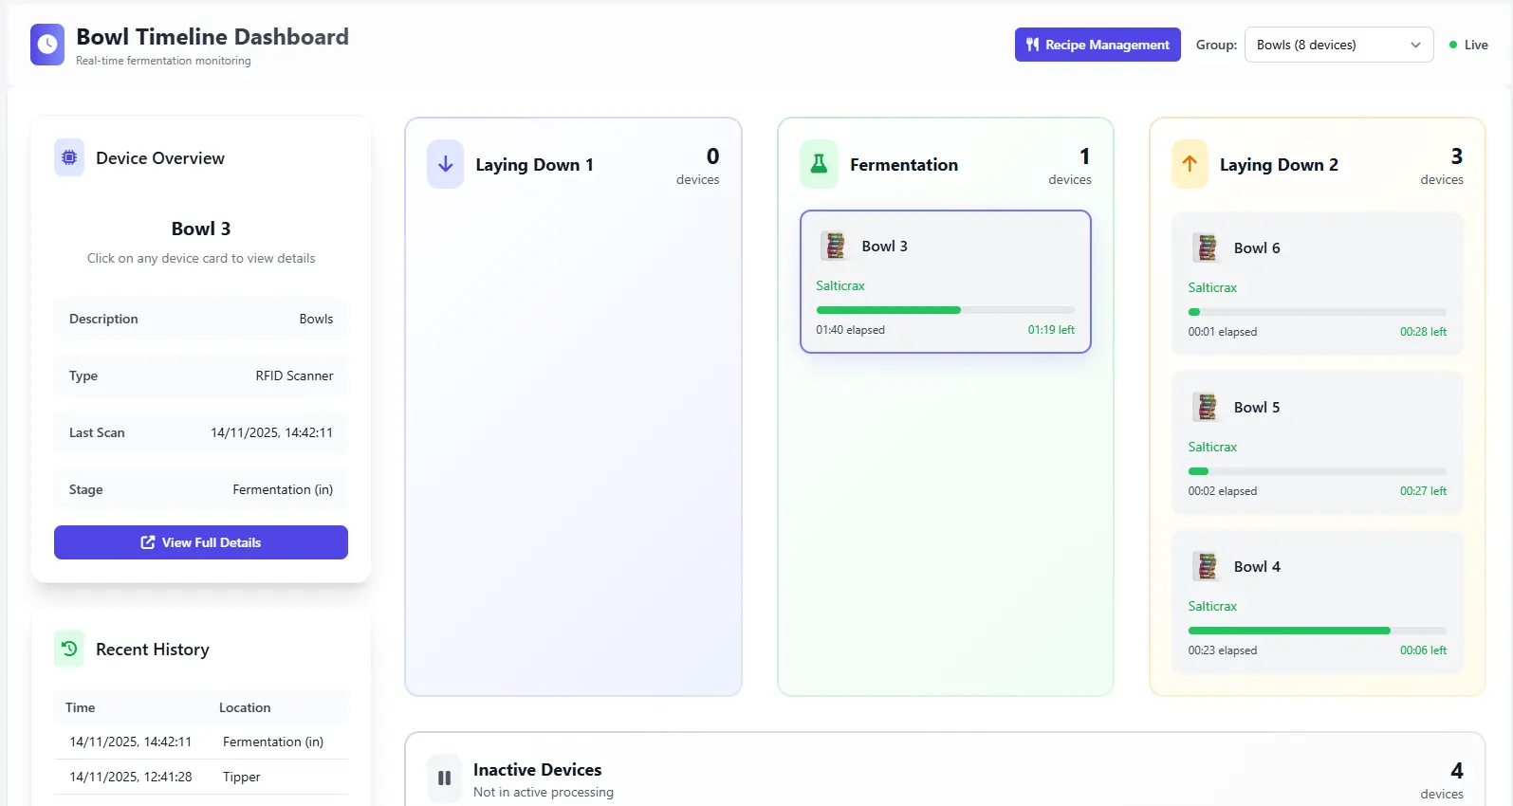Click the Description row value 'Bowls'
1513x806 pixels.
coord(316,319)
